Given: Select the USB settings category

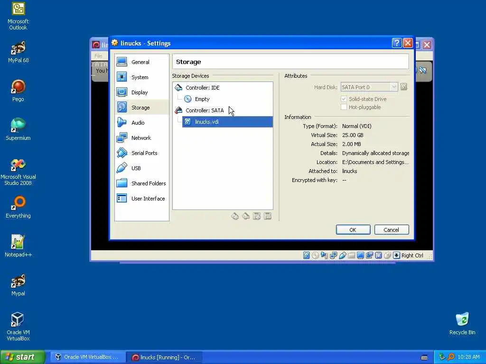Looking at the screenshot, I should [x=142, y=168].
